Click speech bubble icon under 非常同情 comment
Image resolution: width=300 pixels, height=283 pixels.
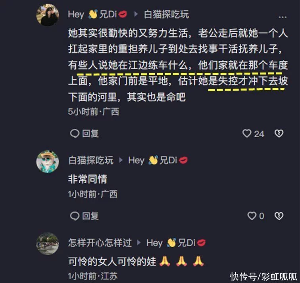(x=75, y=216)
